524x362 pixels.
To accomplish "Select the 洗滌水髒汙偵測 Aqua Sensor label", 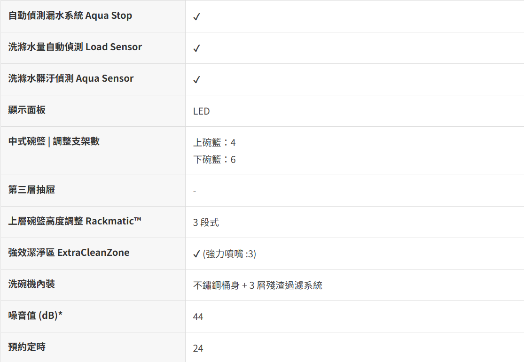I will [x=71, y=78].
